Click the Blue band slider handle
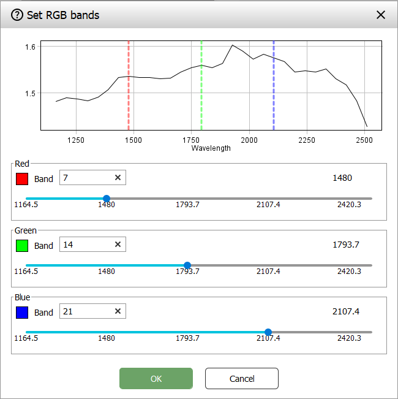 point(268,332)
